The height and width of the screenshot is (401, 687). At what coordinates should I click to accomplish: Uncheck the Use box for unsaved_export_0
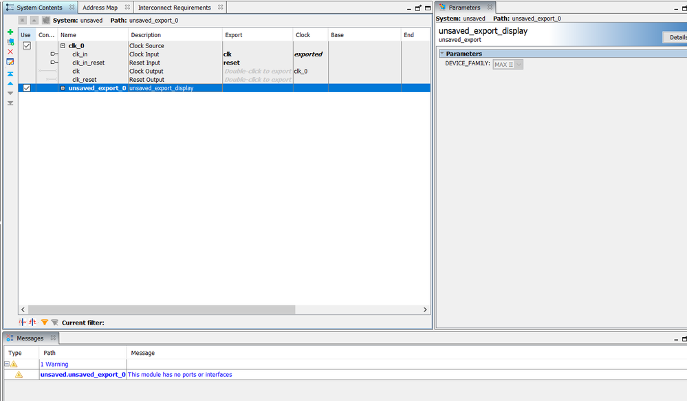27,87
